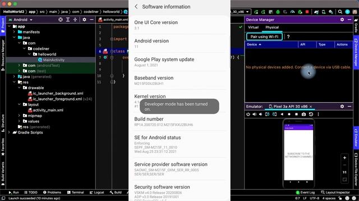Click emulator volume down icon
The height and width of the screenshot is (201, 359).
(260, 114)
